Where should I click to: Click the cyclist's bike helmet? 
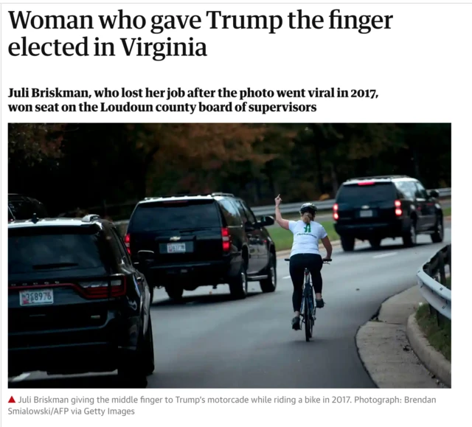point(308,208)
